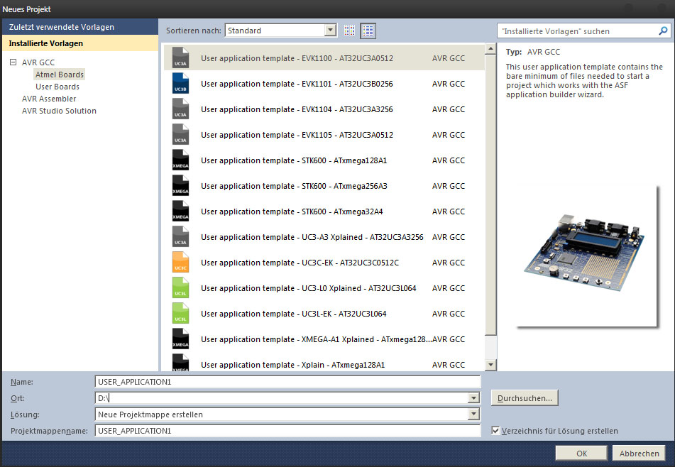Click XMEGA icon for STK600 ATxmega256A3 template
This screenshot has height=467, width=675.
coord(180,185)
